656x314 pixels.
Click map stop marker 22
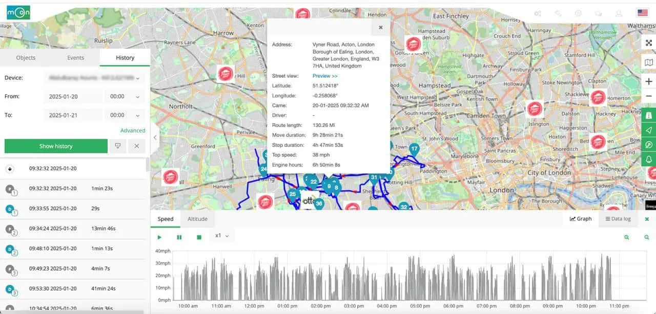(313, 182)
